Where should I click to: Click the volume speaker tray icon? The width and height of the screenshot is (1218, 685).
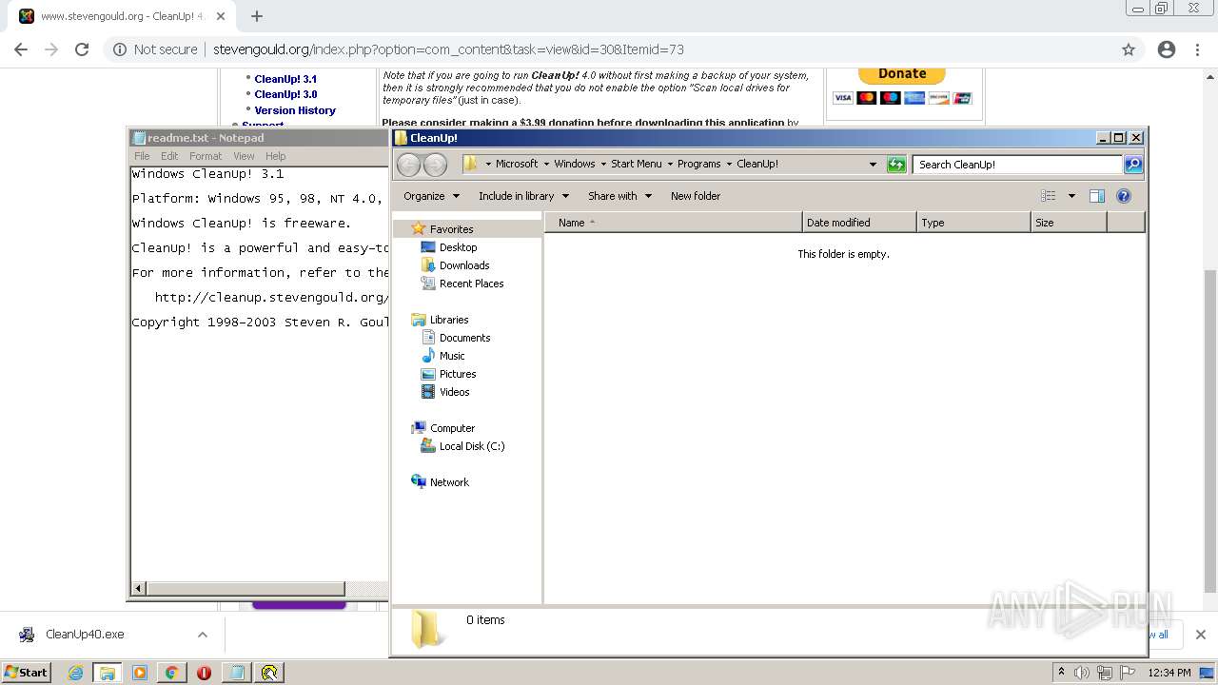point(1082,673)
